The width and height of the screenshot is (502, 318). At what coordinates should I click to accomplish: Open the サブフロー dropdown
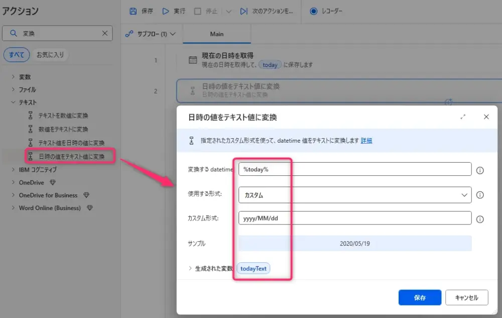click(x=152, y=34)
